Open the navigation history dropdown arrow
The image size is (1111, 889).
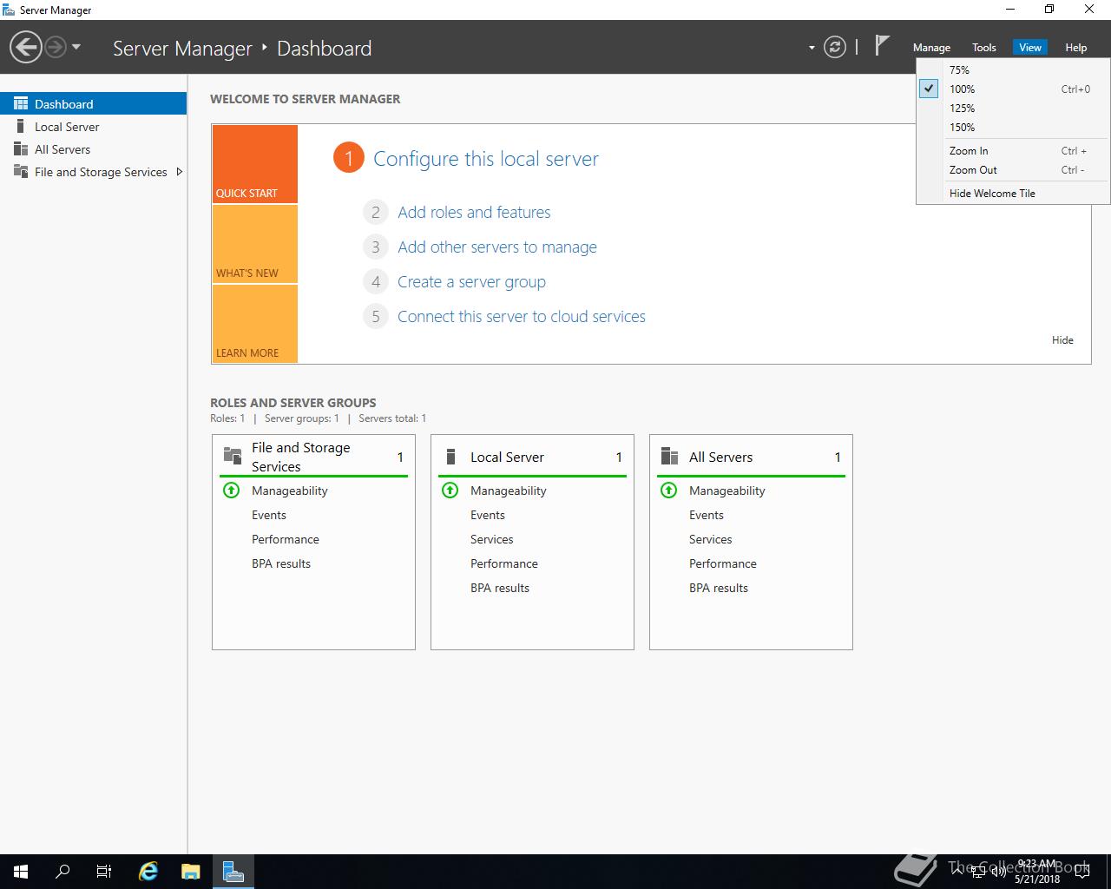(76, 47)
